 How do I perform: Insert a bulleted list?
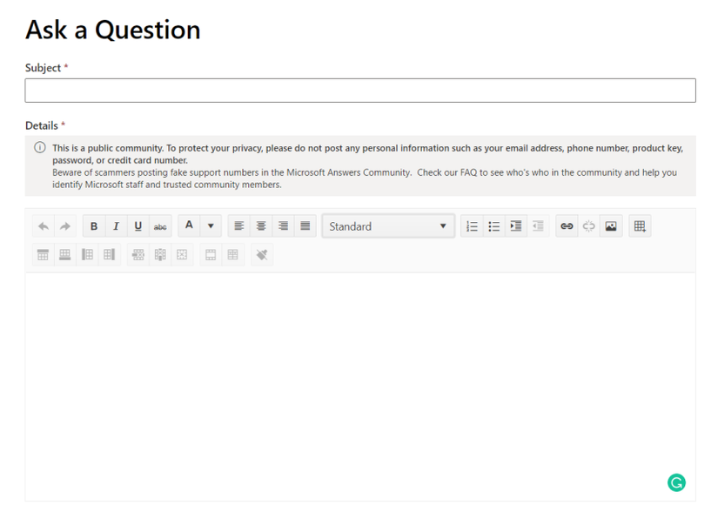pyautogui.click(x=493, y=226)
